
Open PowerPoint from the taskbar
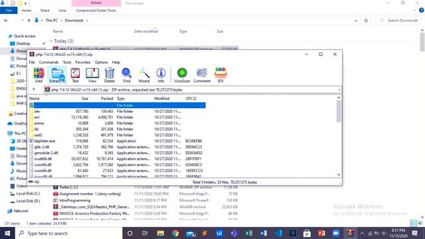click(x=321, y=233)
